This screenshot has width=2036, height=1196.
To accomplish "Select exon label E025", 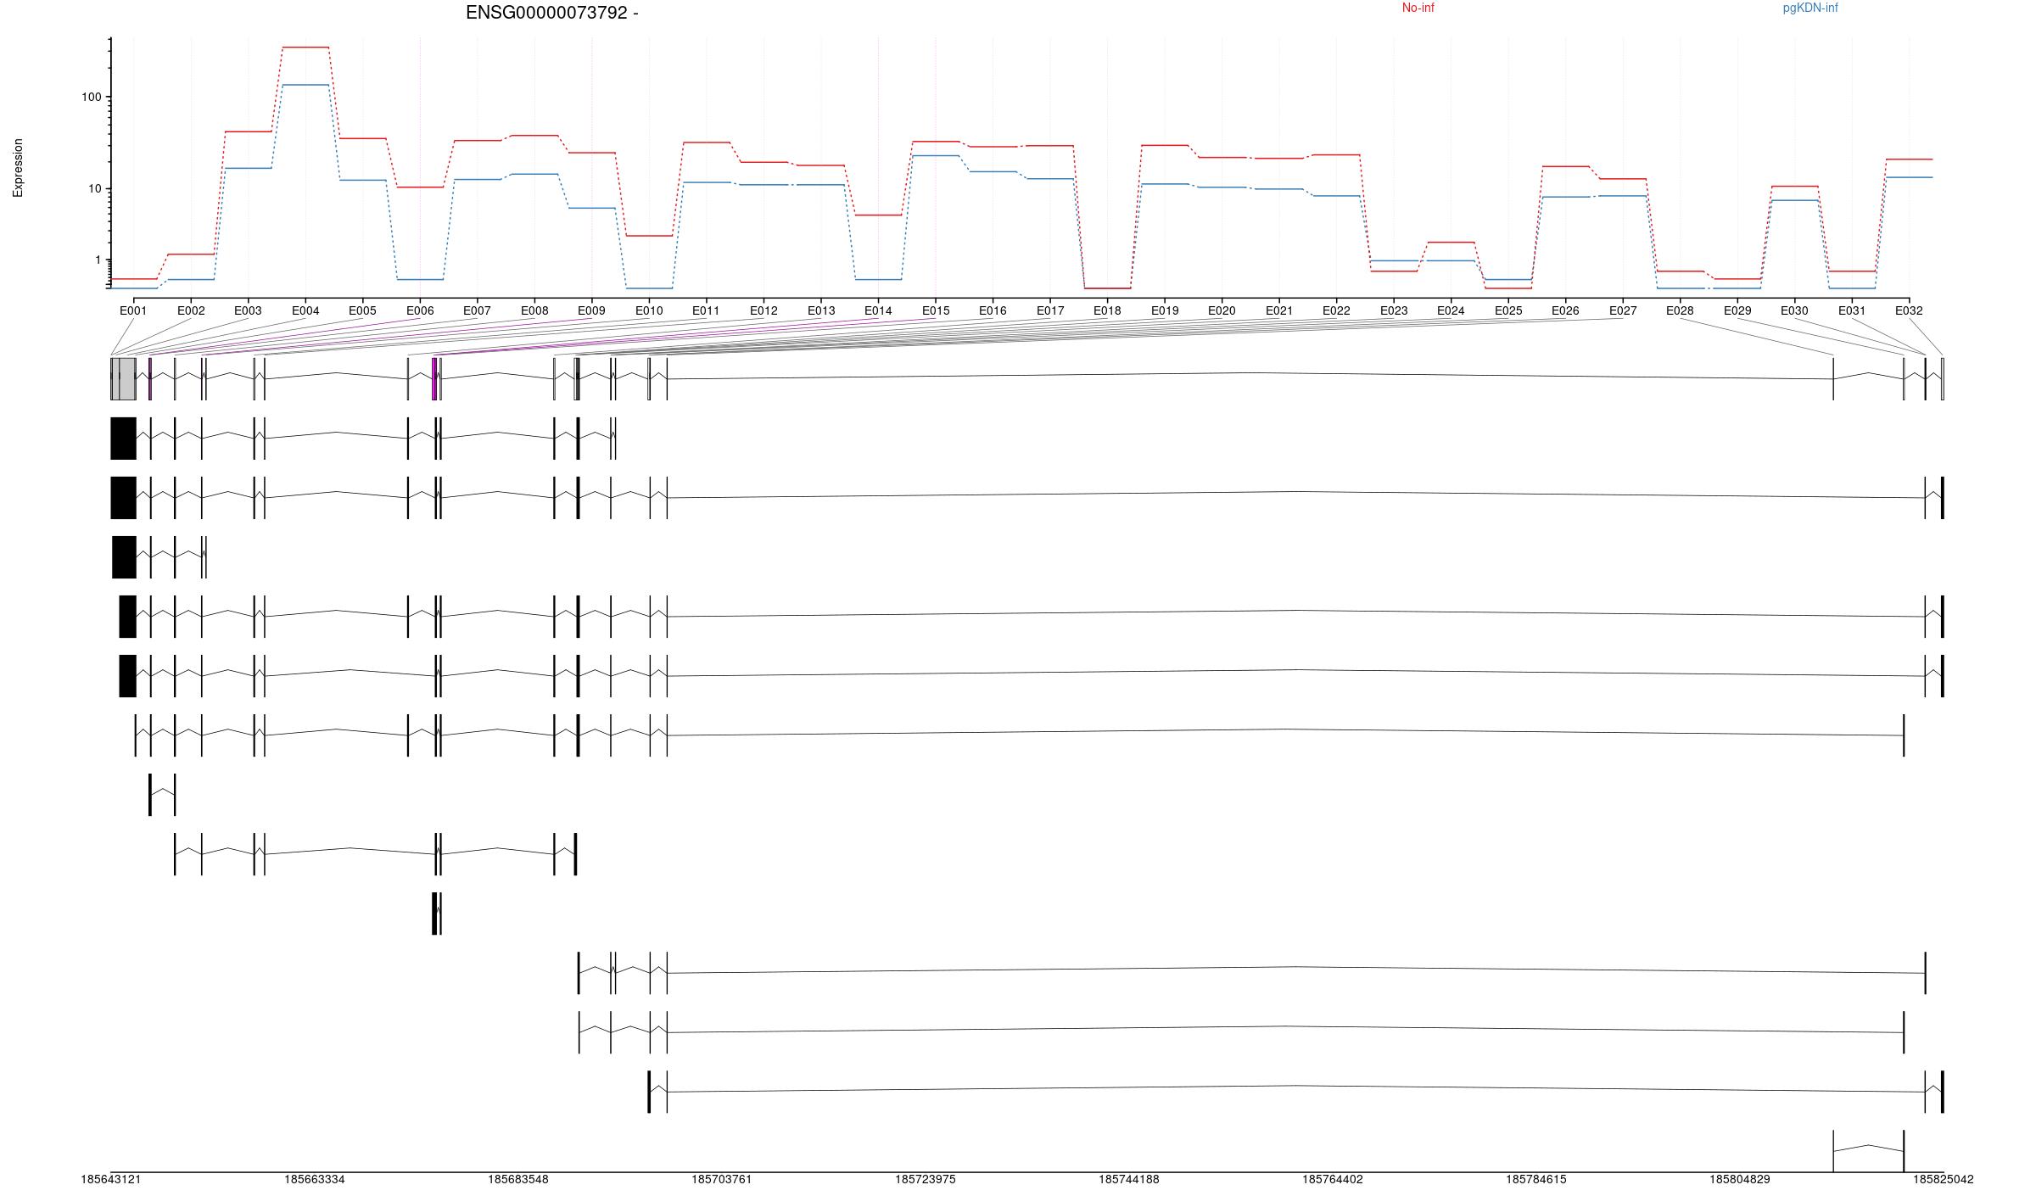I will point(1508,310).
